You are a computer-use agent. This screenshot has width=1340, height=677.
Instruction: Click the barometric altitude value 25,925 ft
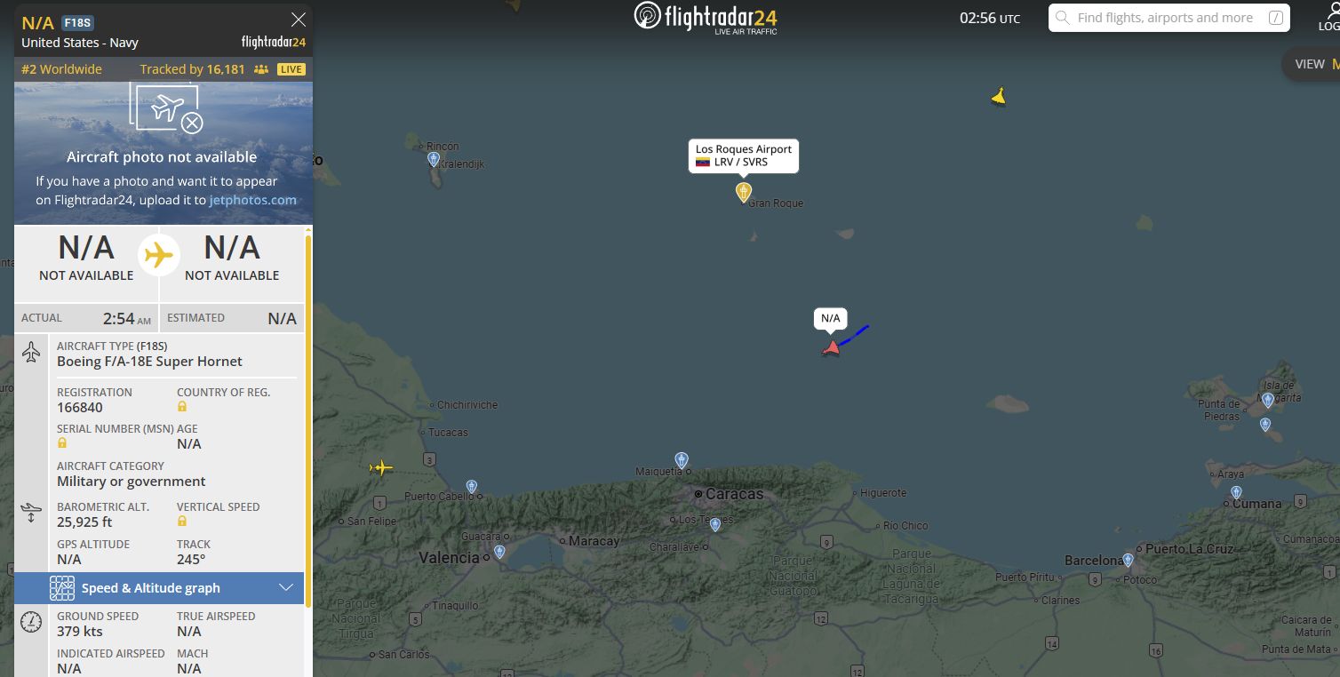(85, 522)
